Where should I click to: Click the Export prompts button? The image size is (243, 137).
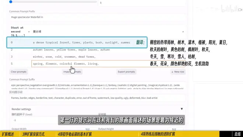point(126,72)
